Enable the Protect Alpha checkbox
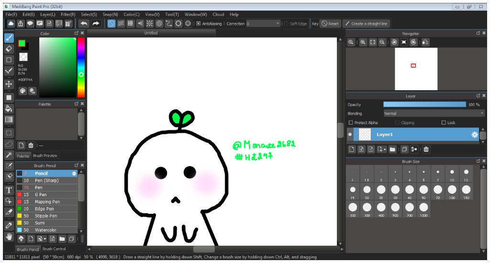Viewport: 490px width, 263px height. pyautogui.click(x=351, y=123)
